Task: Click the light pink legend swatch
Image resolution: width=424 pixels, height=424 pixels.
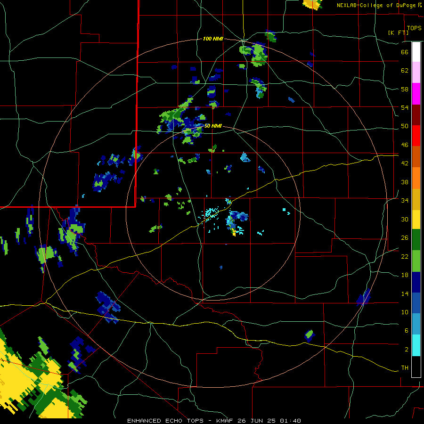Action: pos(416,73)
